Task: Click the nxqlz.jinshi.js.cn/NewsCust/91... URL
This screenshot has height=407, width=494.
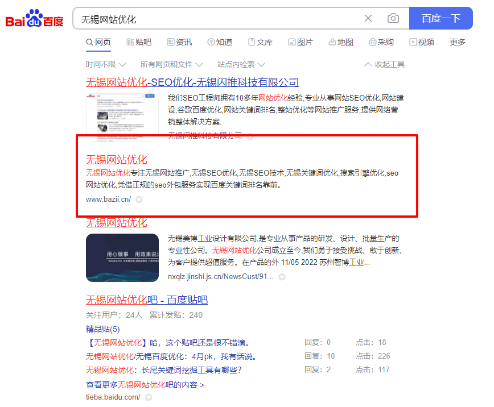Action: 221,276
